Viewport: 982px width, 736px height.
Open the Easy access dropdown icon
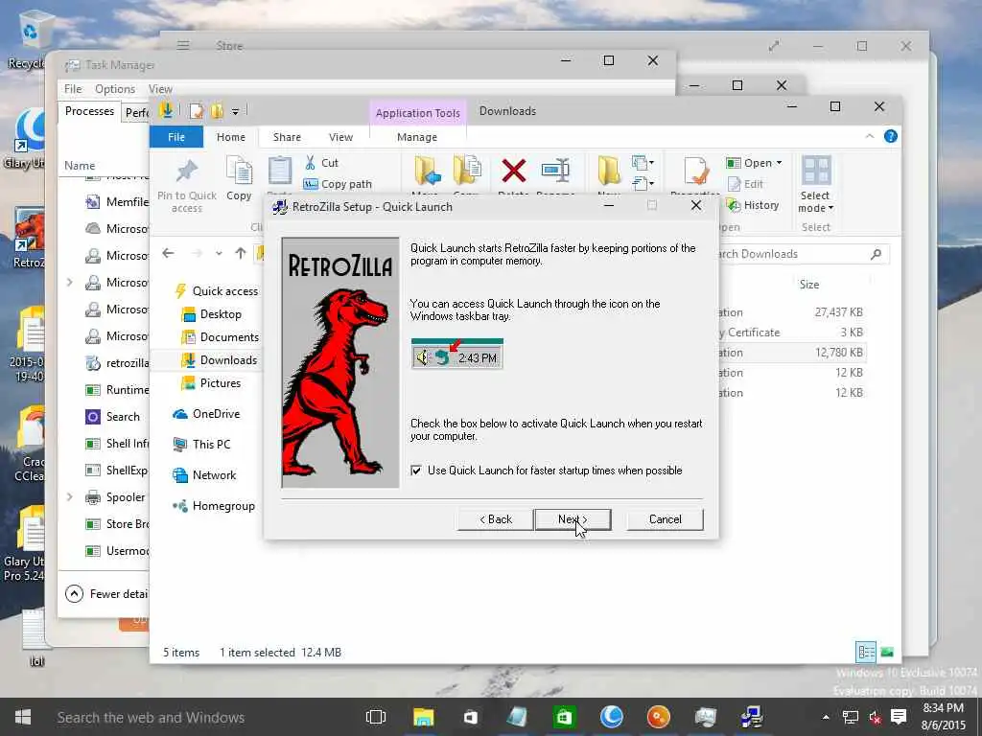click(642, 183)
